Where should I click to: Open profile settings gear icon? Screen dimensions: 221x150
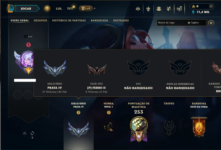211,23
